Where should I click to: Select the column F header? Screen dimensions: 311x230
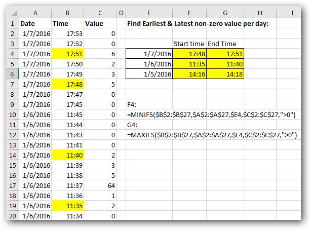pos(188,12)
